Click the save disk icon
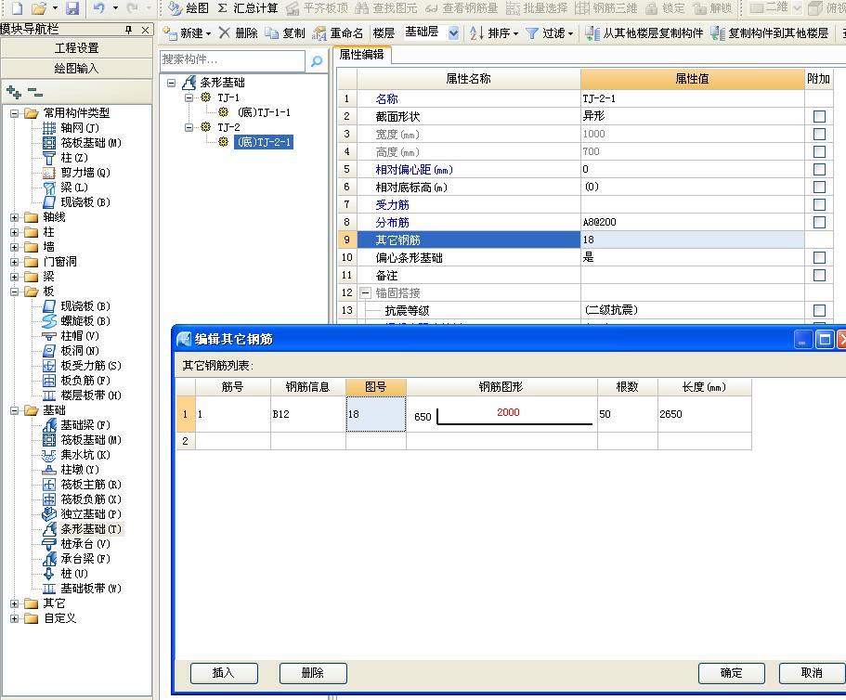This screenshot has width=846, height=700. click(x=72, y=7)
